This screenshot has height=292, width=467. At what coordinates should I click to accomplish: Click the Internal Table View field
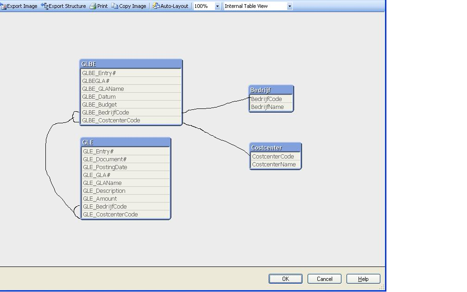(255, 6)
